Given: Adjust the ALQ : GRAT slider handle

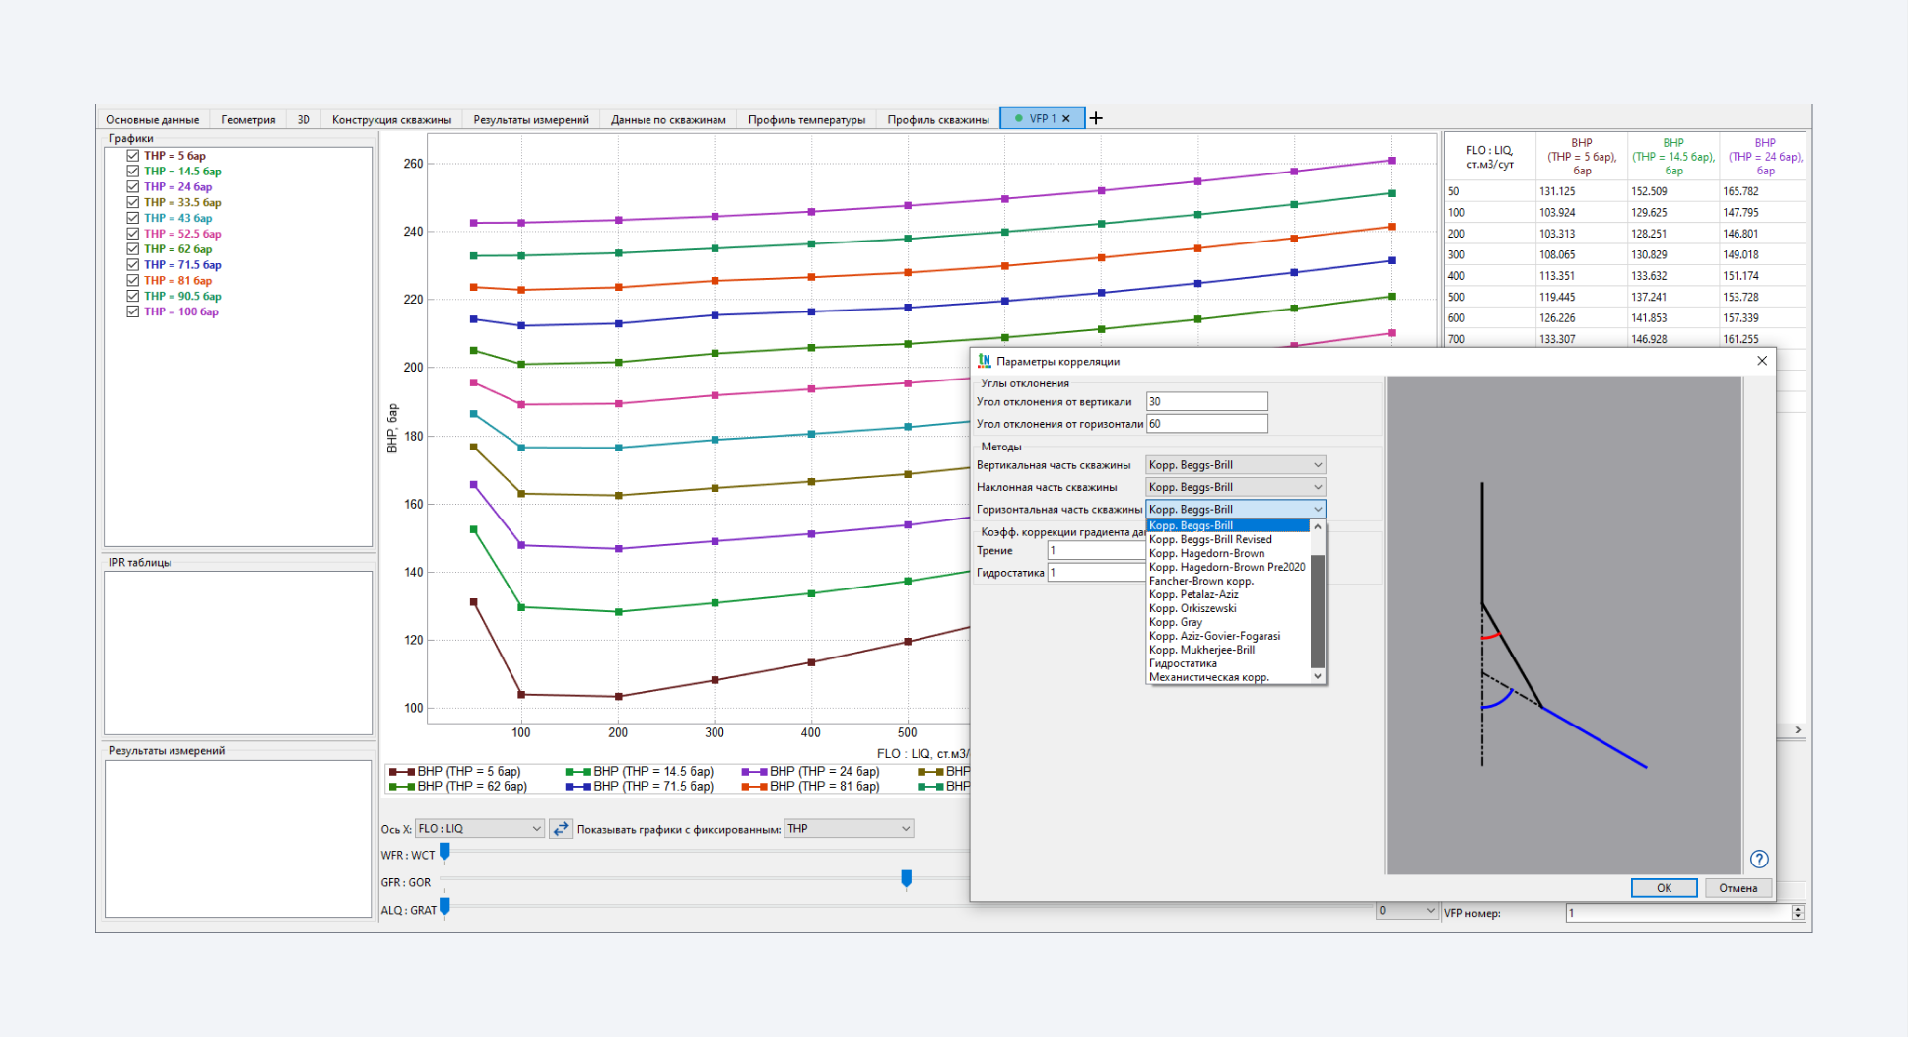Looking at the screenshot, I should point(444,906).
